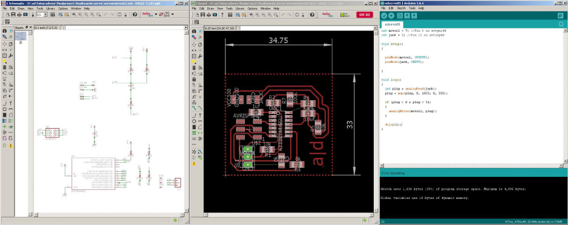Open CAM processor in Board window

215,15
